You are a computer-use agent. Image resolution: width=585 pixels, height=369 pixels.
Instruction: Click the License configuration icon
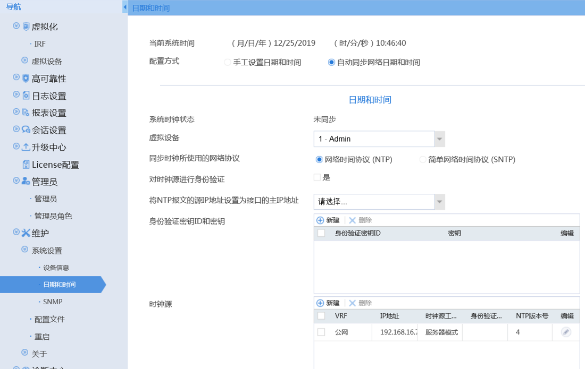(26, 165)
